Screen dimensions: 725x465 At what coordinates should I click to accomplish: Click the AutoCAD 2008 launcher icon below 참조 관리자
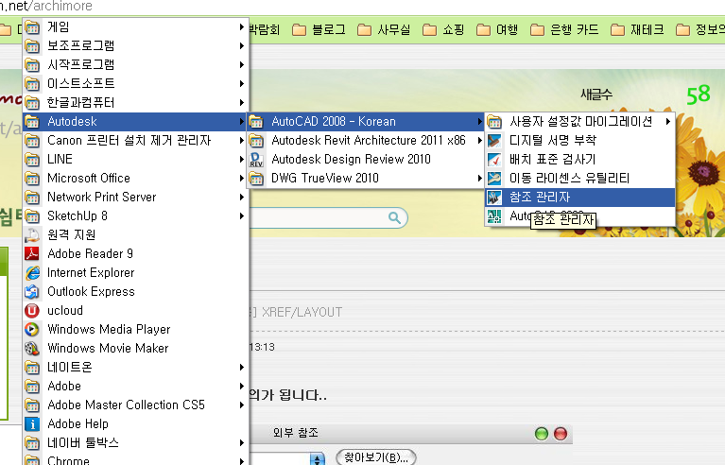494,215
